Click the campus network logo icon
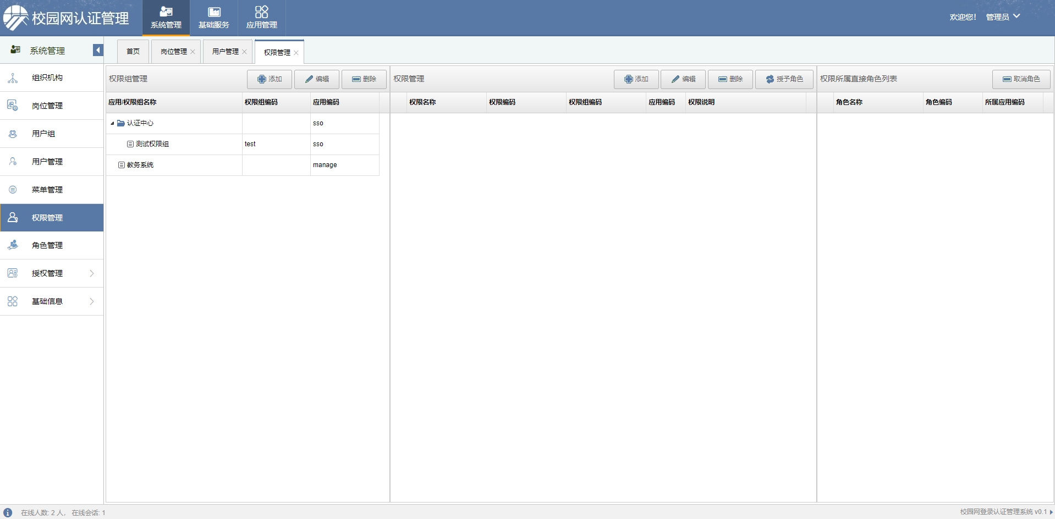1055x519 pixels. 15,18
